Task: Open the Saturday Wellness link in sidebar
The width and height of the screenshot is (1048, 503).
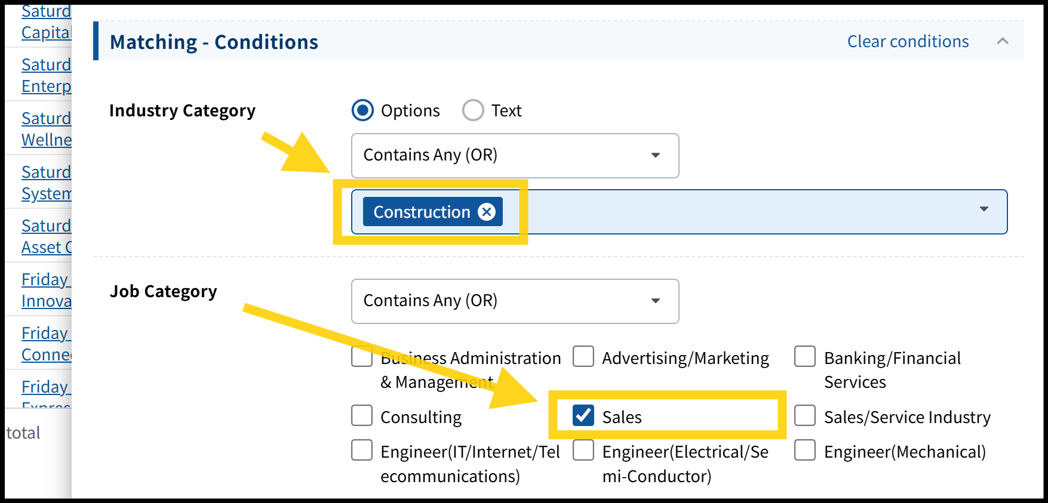Action: [x=46, y=129]
